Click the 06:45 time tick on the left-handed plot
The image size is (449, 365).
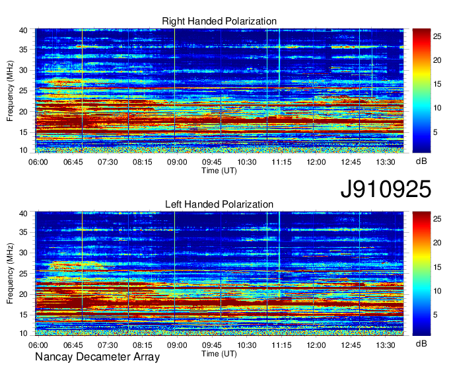[73, 345]
